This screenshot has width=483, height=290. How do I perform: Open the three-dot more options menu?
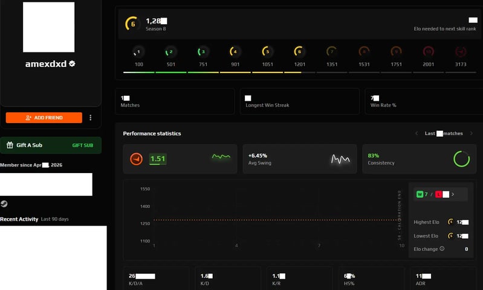[x=90, y=118]
